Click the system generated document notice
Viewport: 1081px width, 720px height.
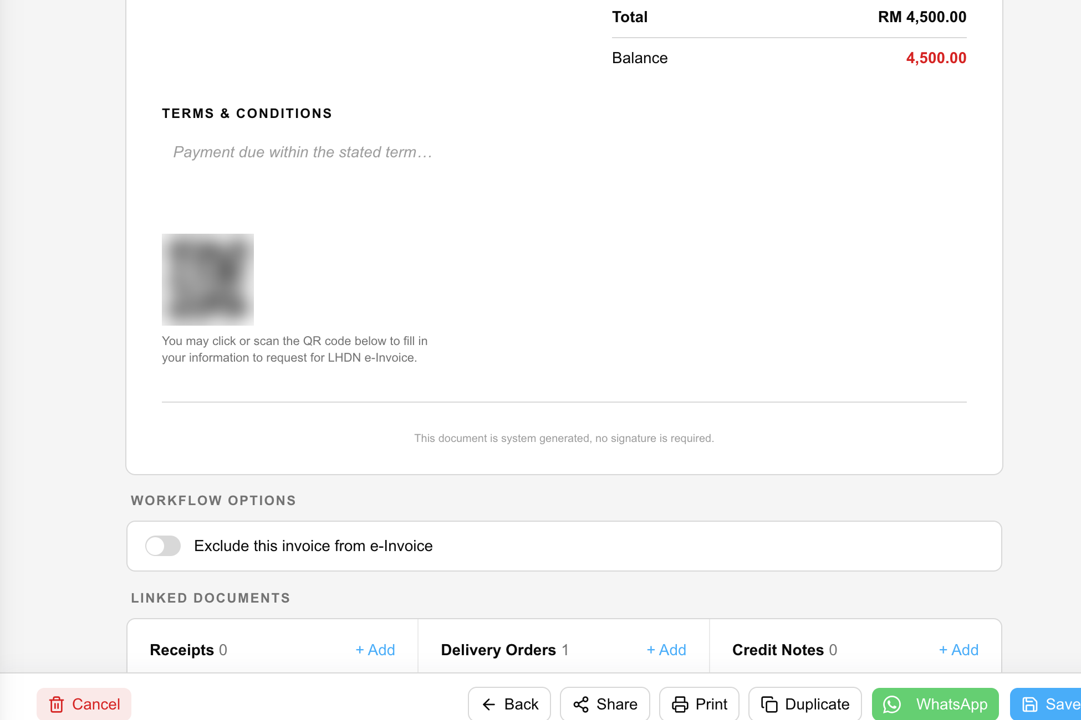tap(564, 438)
